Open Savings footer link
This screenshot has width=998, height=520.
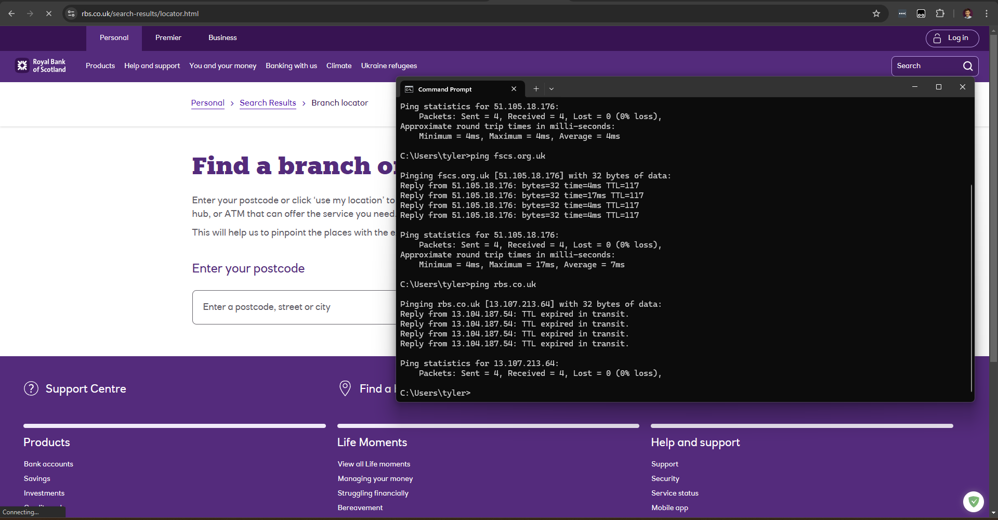tap(37, 478)
